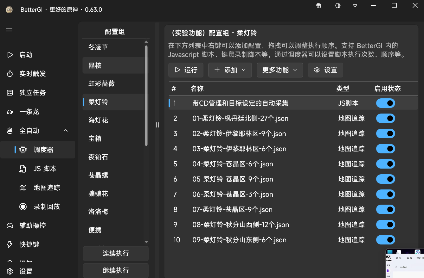Click the play icon on 运行 button

click(177, 70)
